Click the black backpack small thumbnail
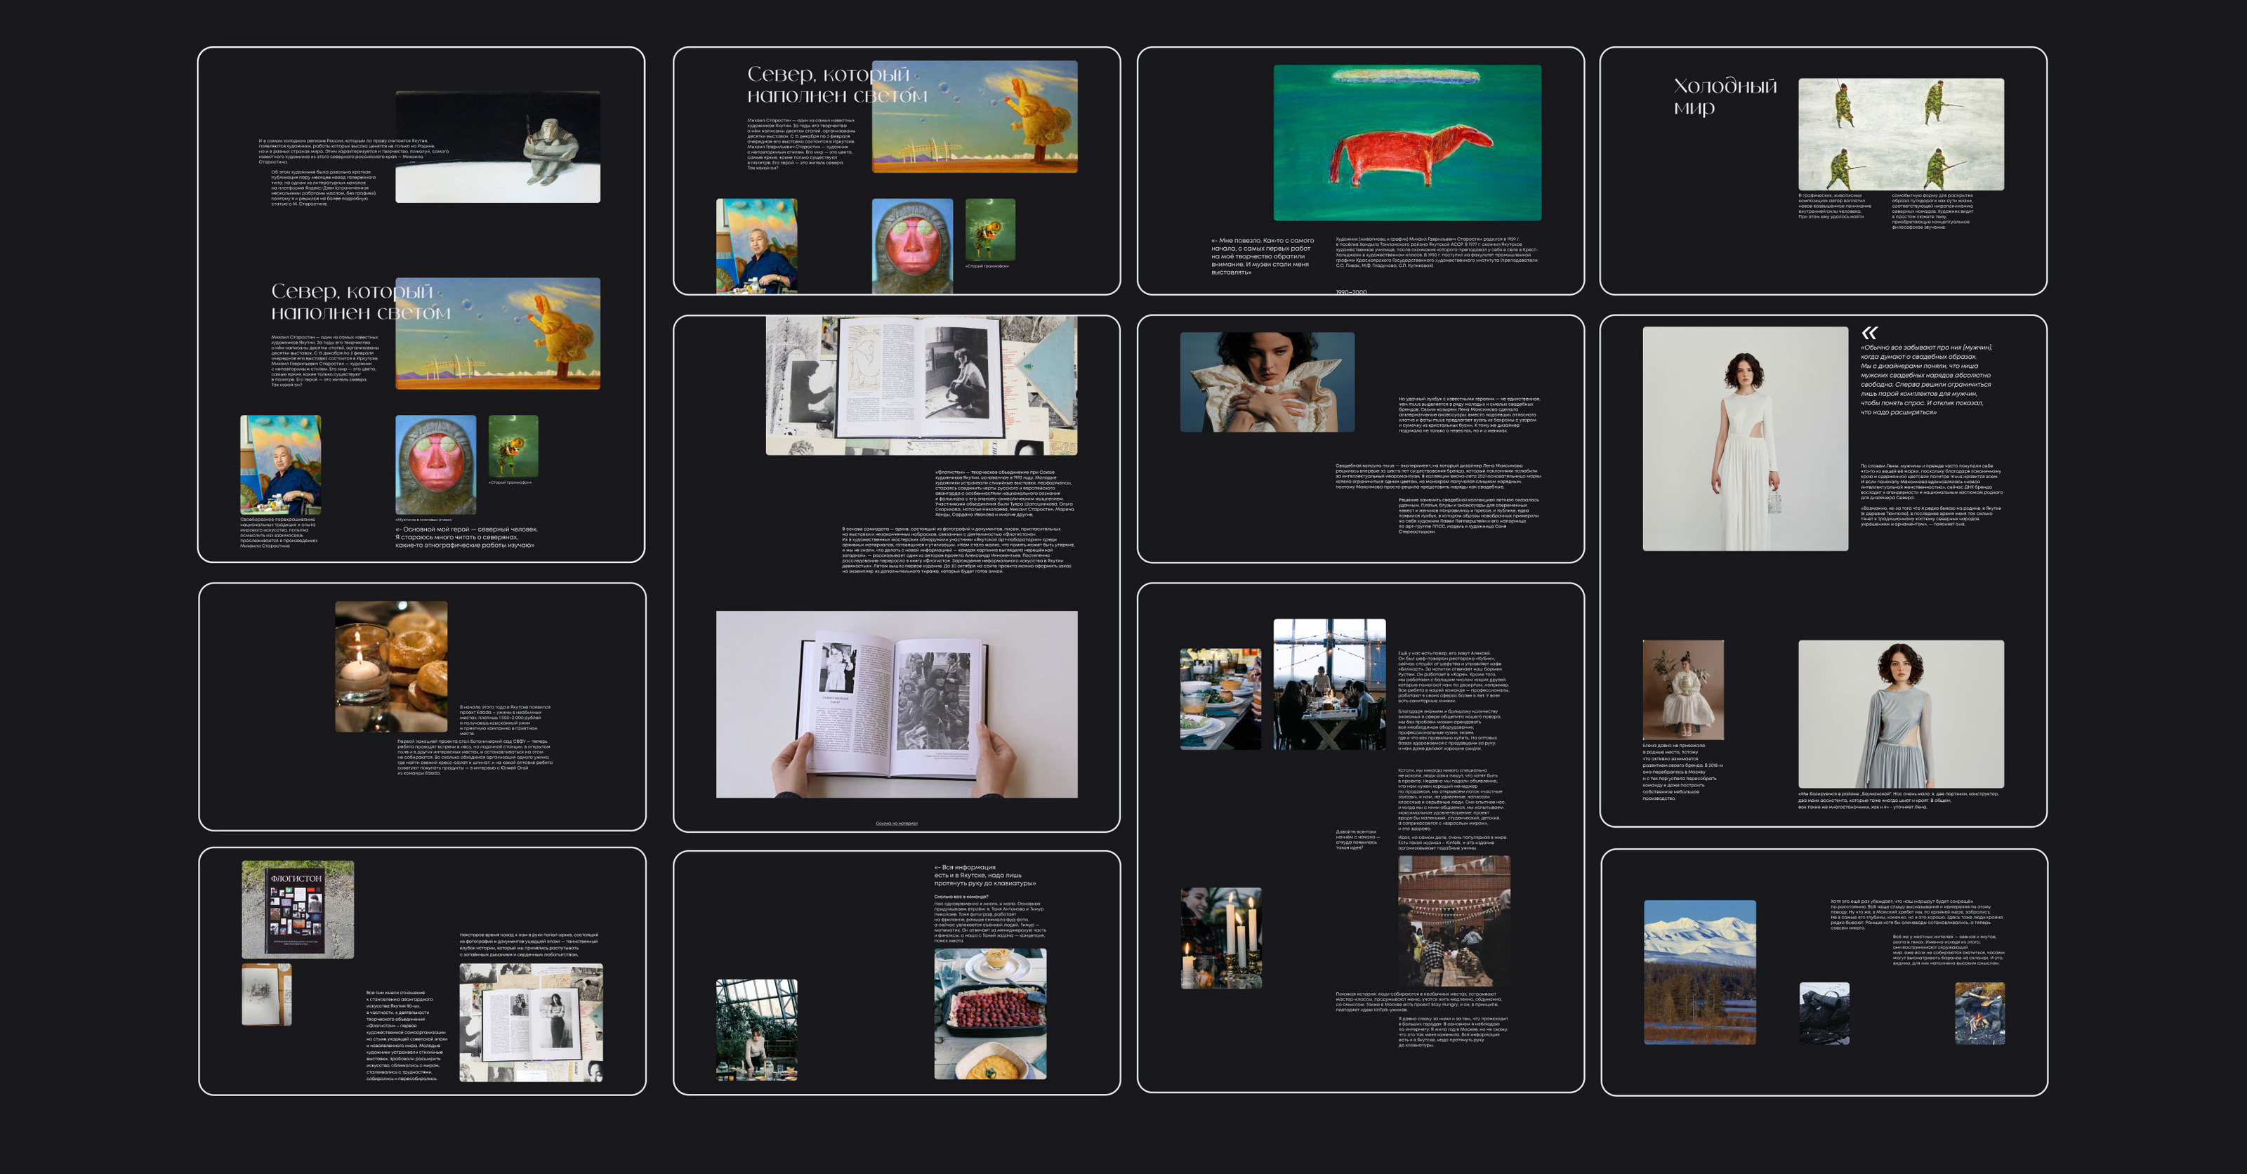The height and width of the screenshot is (1174, 2247). pos(1824,1013)
